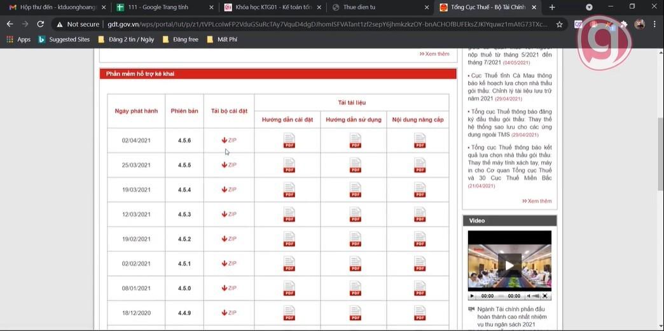Open installation guide PDF for version 4.5.5

289,165
